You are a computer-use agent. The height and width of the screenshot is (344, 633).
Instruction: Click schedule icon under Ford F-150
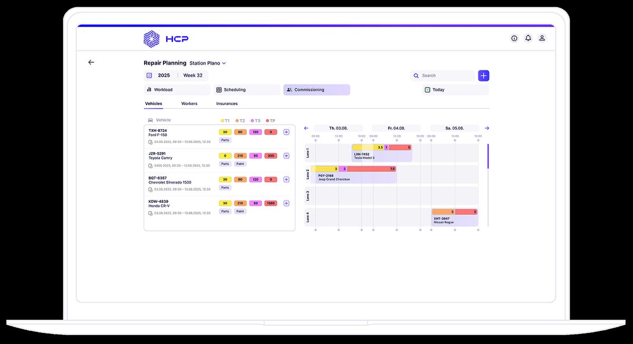150,142
